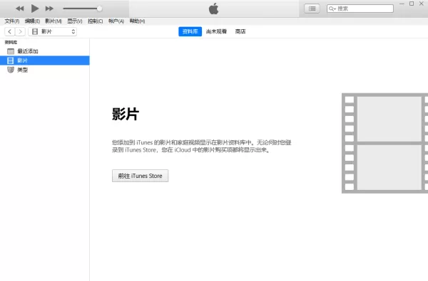
Task: Click the 前往 iTunes Store button
Action: (140, 176)
